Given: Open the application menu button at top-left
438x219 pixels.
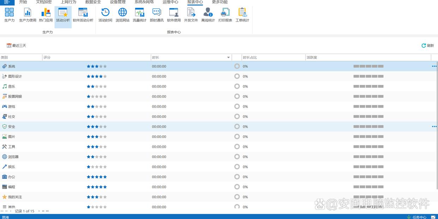Looking at the screenshot, I should pyautogui.click(x=7, y=2).
